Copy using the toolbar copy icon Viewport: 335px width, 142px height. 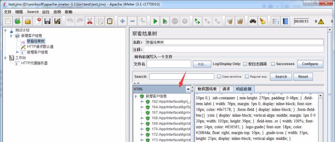[99, 21]
